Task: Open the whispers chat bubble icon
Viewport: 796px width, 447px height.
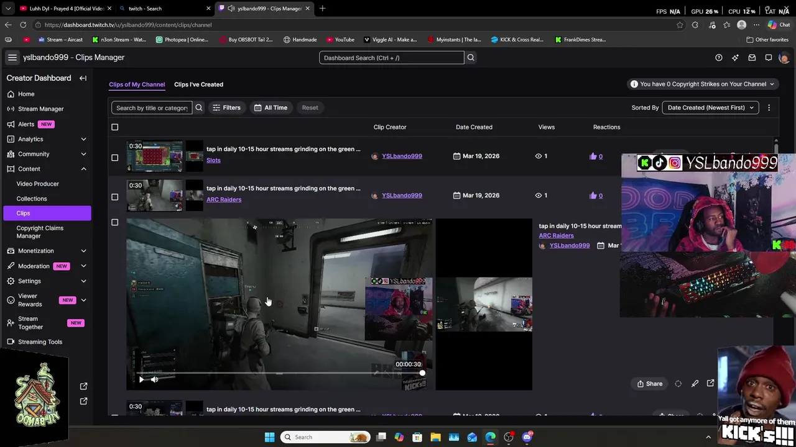Action: [769, 58]
